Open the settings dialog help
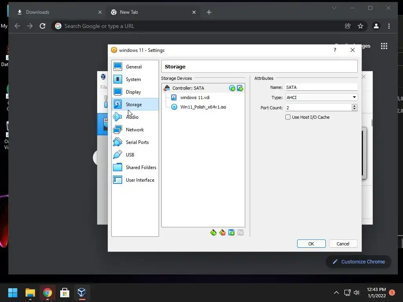The image size is (403, 302). pos(335,50)
